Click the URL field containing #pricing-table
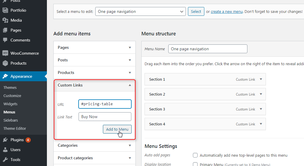This screenshot has height=166, width=304. coord(105,104)
